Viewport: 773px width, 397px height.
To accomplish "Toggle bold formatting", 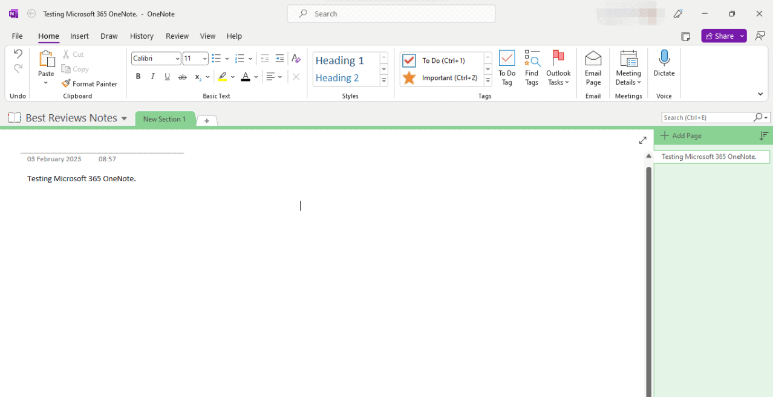I will 138,76.
